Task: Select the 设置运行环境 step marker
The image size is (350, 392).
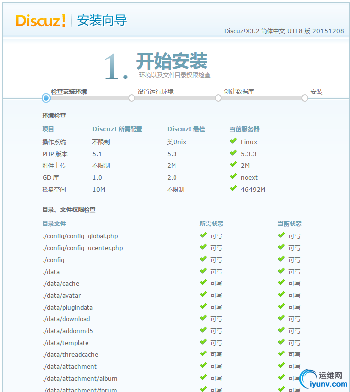Action: tap(131, 98)
